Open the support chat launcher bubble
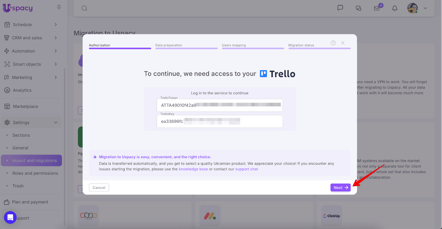The width and height of the screenshot is (442, 229). pos(10,217)
